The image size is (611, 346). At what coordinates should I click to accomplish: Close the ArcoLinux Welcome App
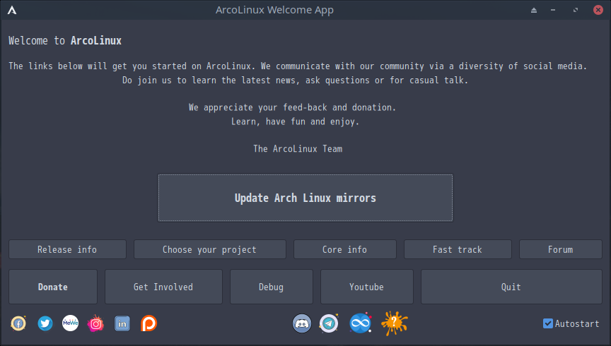pyautogui.click(x=598, y=10)
